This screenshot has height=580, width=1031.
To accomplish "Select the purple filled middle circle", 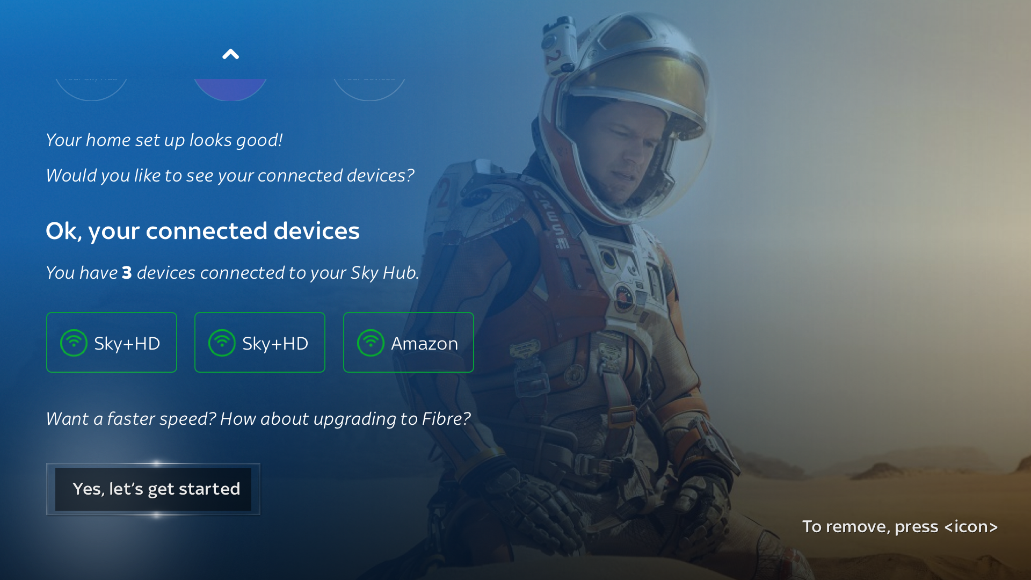I will coord(230,89).
